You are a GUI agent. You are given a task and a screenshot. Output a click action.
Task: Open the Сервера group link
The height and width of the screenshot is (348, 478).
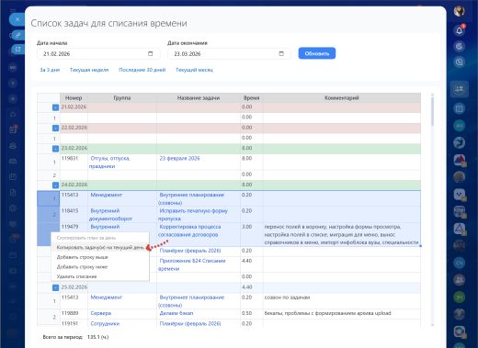[x=101, y=313]
